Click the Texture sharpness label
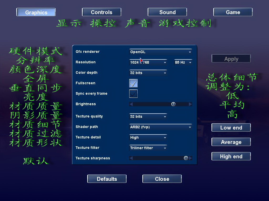The width and height of the screenshot is (269, 201). (93, 158)
